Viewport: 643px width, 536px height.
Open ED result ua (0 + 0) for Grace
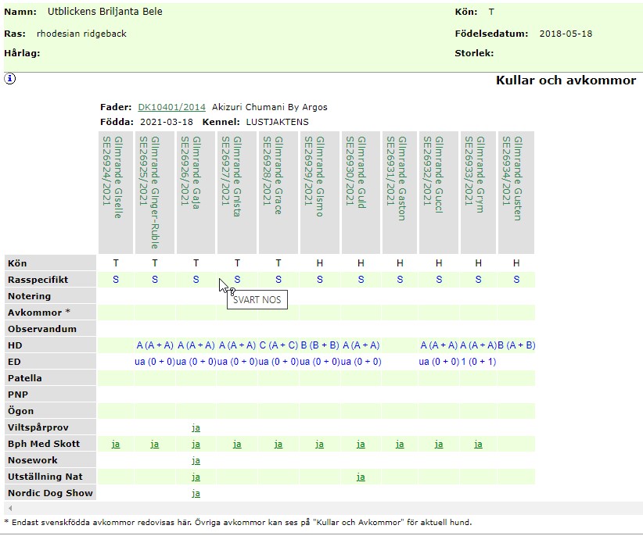278,362
